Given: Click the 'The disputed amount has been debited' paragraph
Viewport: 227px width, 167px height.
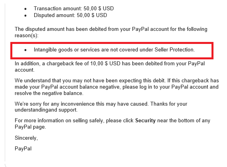Looking at the screenshot, I should (111, 32).
